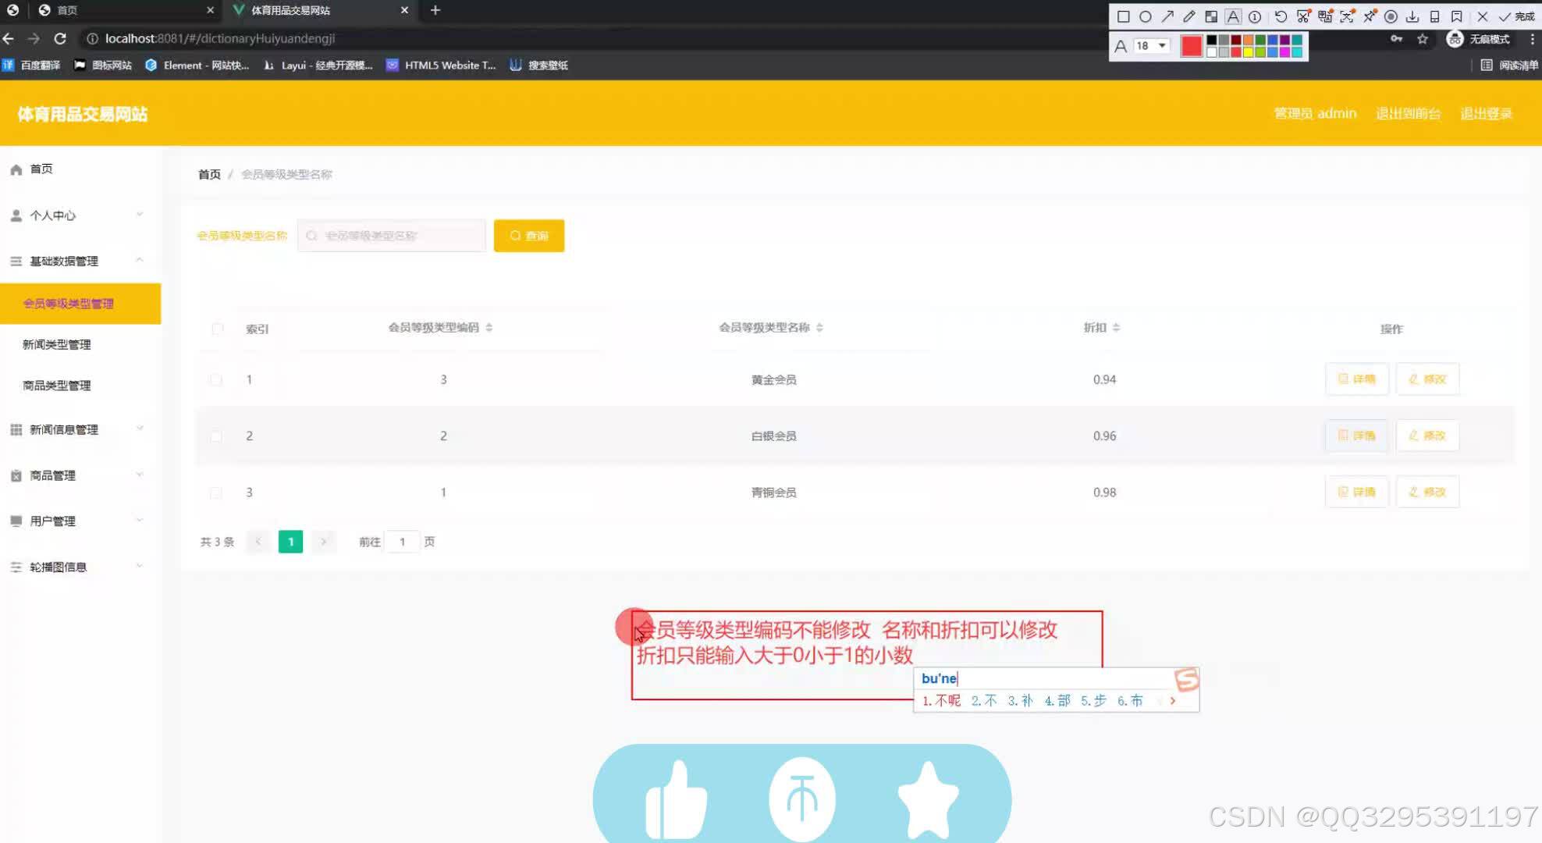Cancel the screenshot with X icon
This screenshot has height=843, width=1542.
coord(1483,16)
